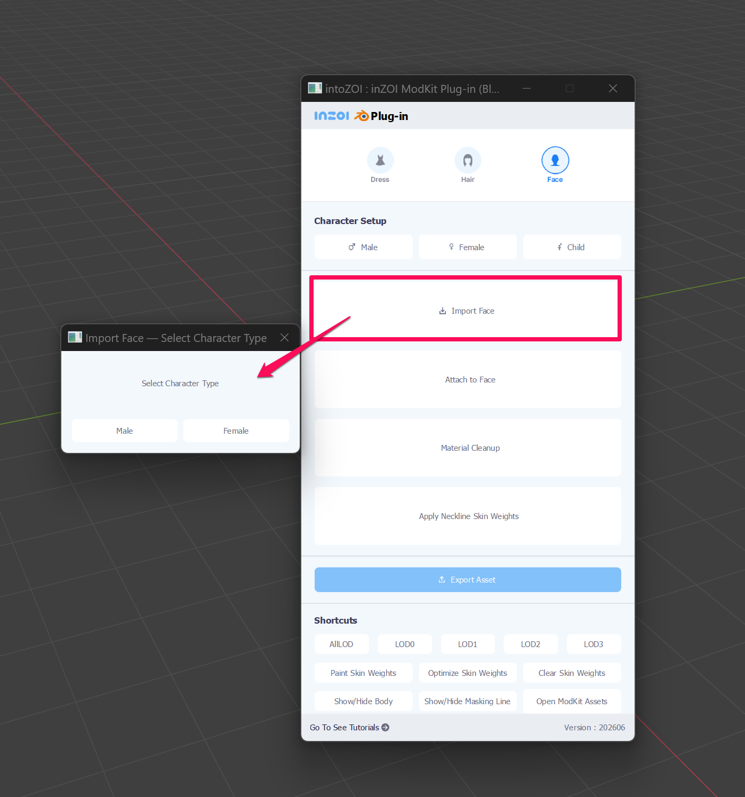745x797 pixels.
Task: Choose Child in Character Setup
Action: (572, 247)
